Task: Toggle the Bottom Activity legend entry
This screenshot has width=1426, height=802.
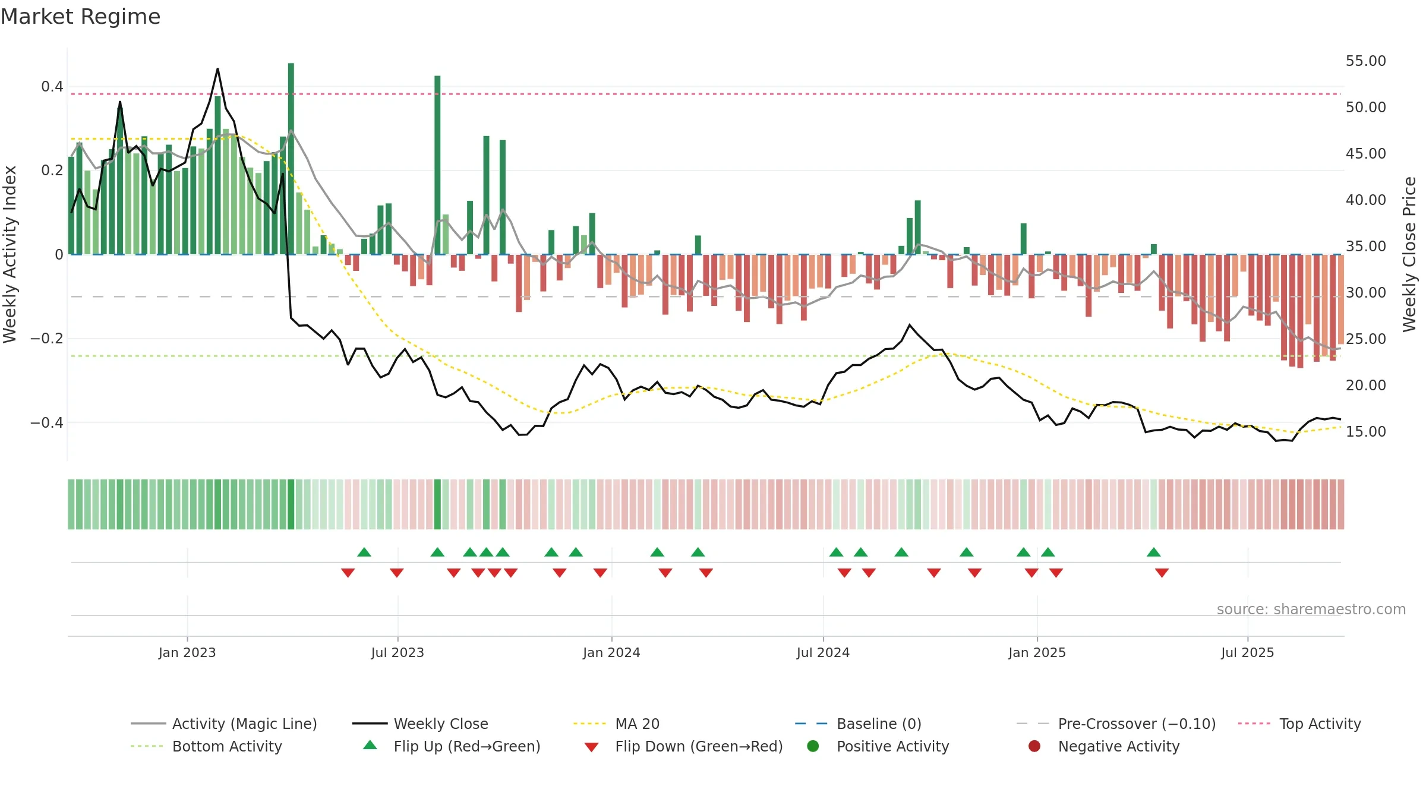Action: (x=206, y=746)
